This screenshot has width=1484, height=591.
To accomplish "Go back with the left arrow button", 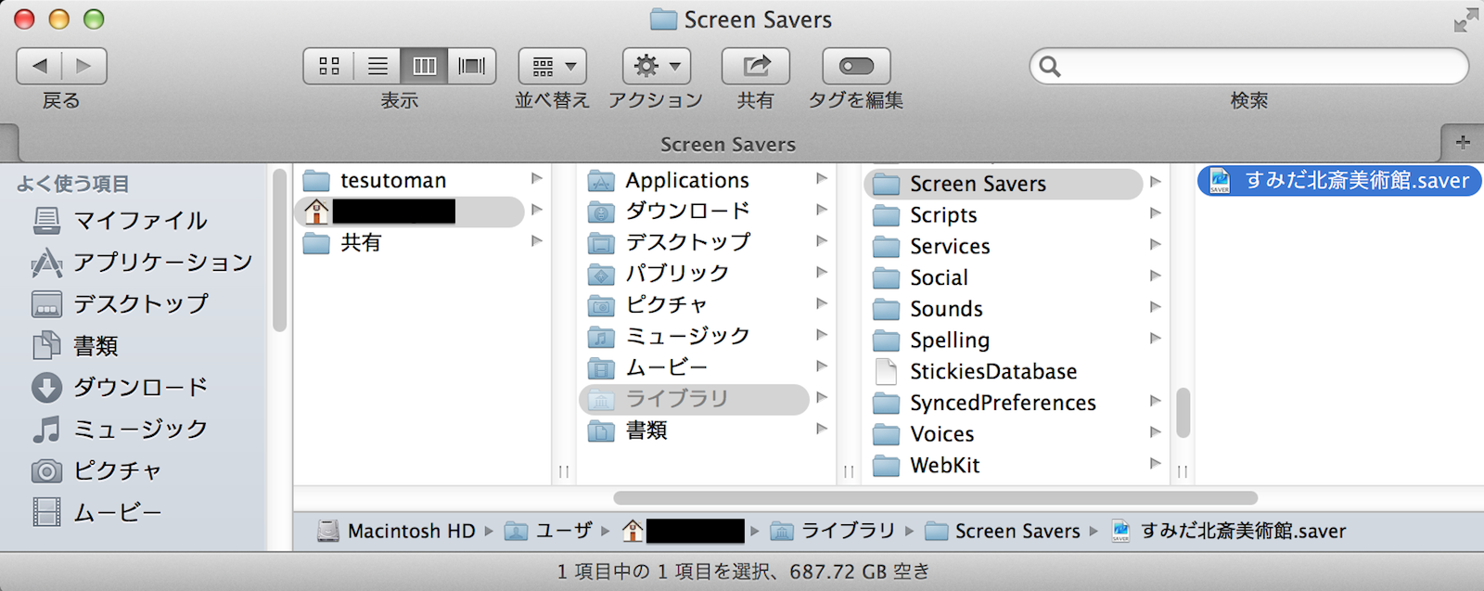I will 40,66.
